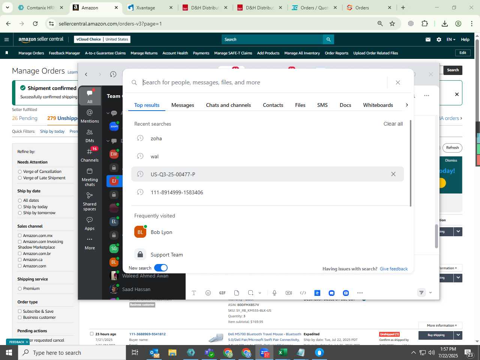Open Channels with 16 unread badge
This screenshot has width=480, height=360.
pos(90,155)
